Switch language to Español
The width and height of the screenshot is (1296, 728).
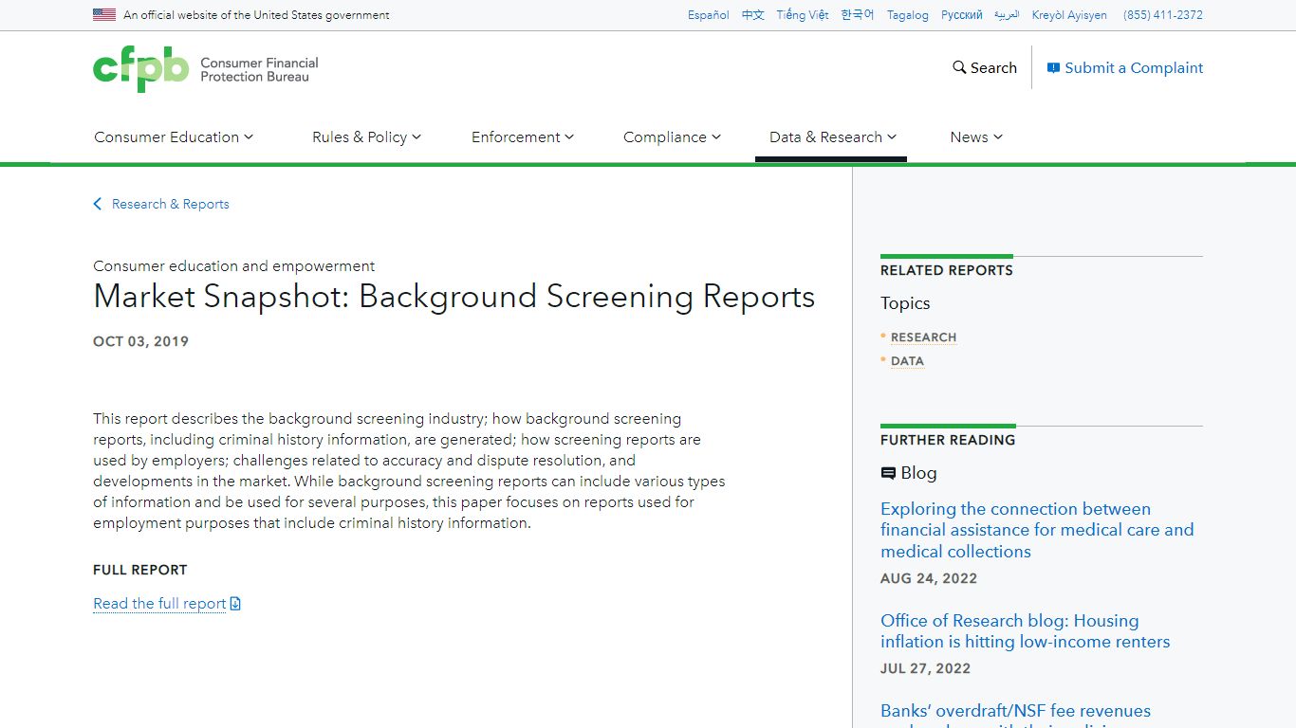pyautogui.click(x=709, y=15)
